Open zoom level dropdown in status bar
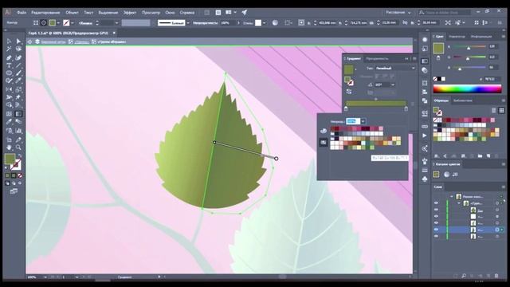This screenshot has height=287, width=510. (x=45, y=277)
